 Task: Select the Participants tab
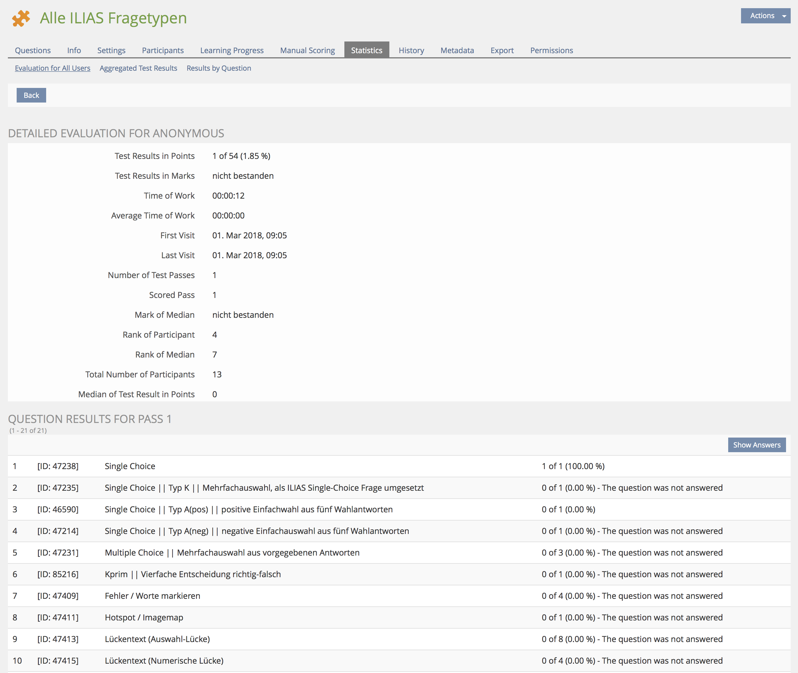pos(162,50)
